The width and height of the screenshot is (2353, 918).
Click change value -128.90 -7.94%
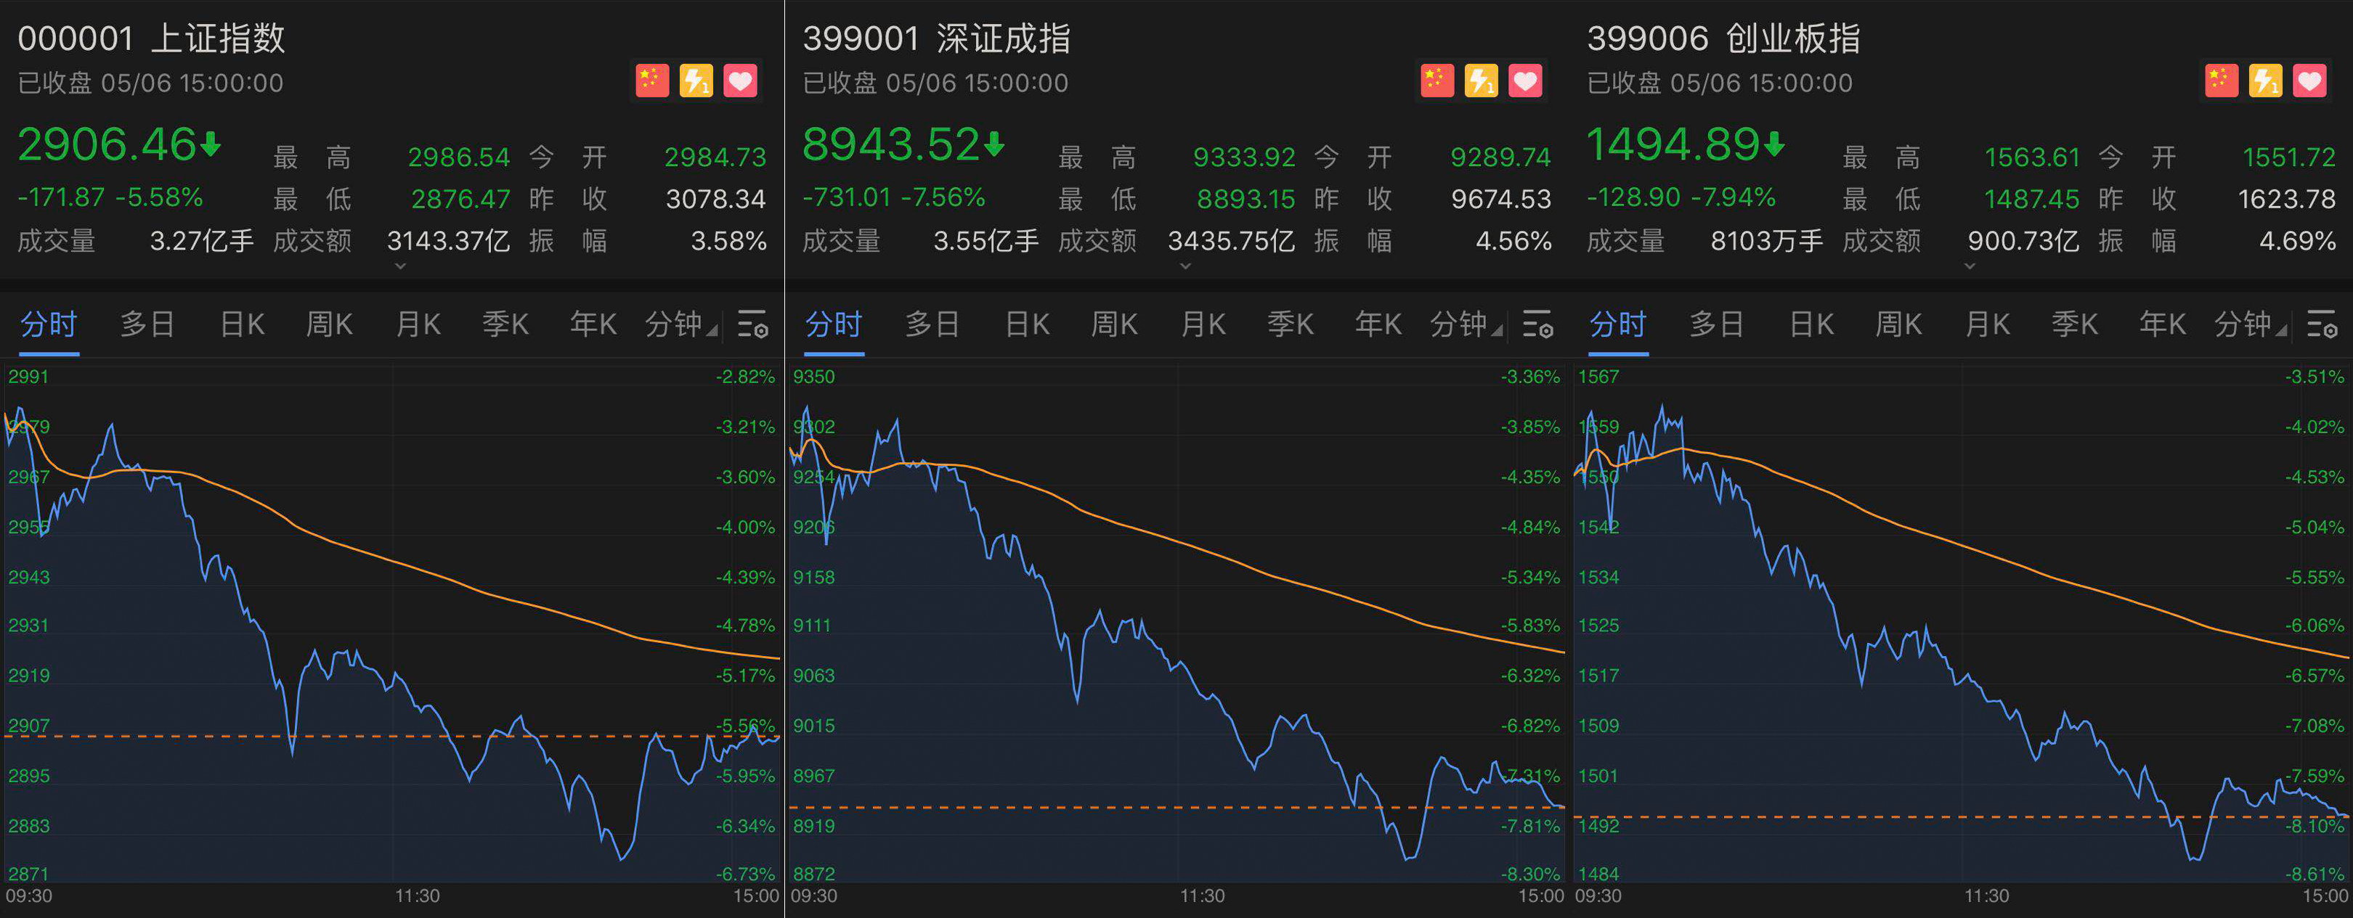tap(1682, 197)
